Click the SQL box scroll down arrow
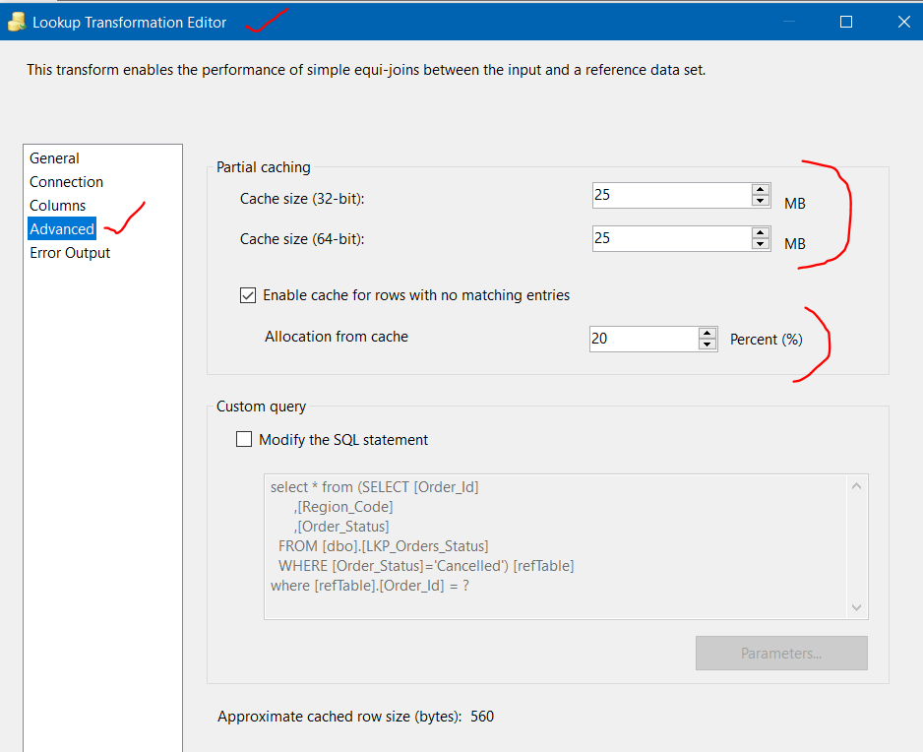Viewport: 923px width, 752px height. tap(856, 607)
